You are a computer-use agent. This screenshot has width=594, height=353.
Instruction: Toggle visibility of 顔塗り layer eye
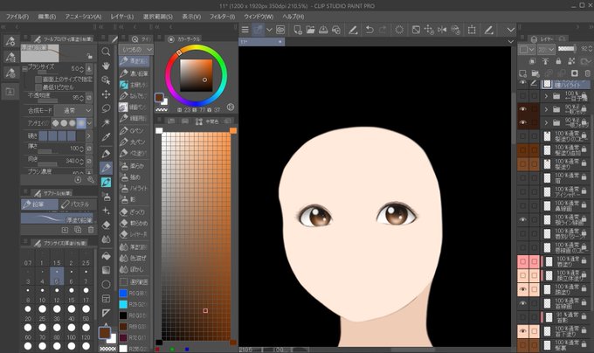pos(523,289)
